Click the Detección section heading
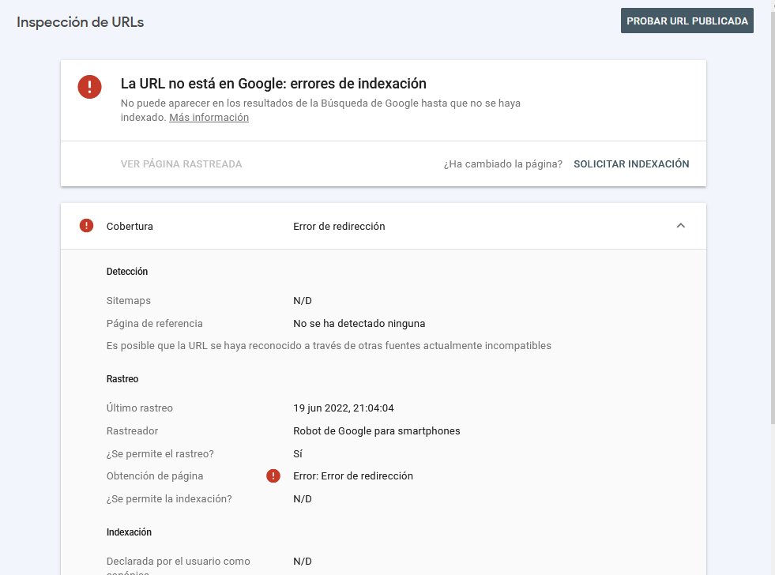Viewport: 775px width, 575px height. coord(127,271)
